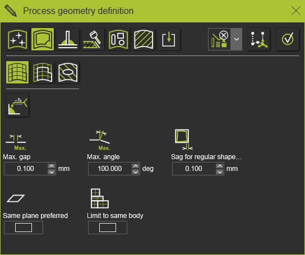Select the filled green grid surface mode

tap(17, 72)
